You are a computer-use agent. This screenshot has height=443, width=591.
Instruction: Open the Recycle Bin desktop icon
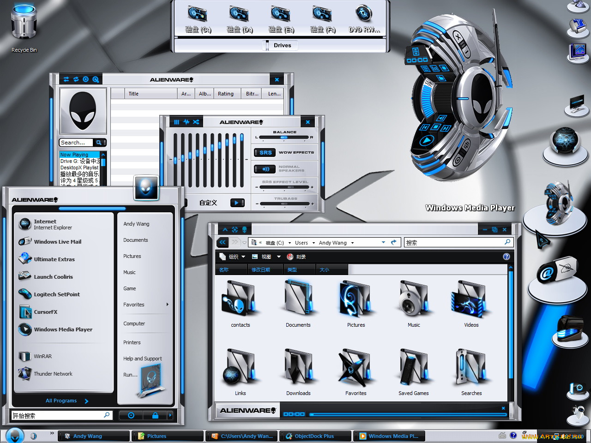point(24,28)
